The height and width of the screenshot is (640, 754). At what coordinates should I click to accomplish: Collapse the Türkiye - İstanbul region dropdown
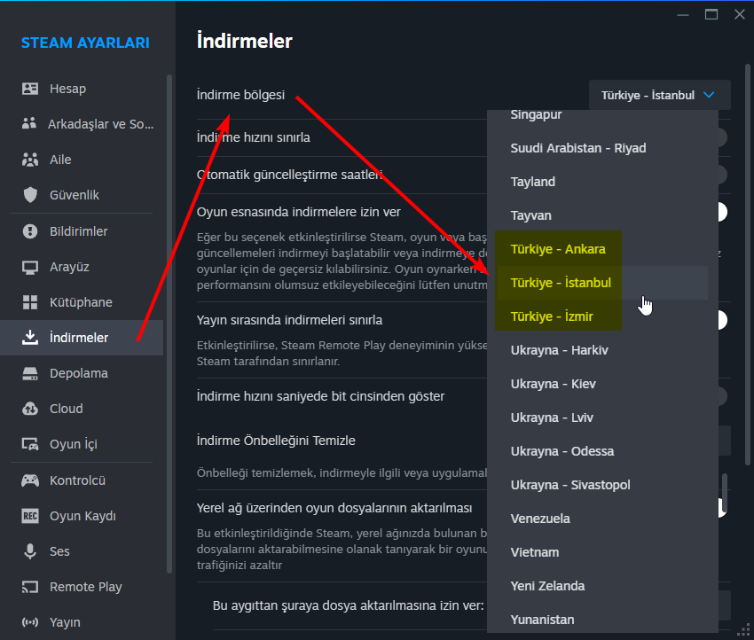659,95
